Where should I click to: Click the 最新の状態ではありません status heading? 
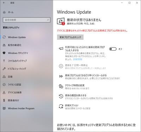click(x=84, y=20)
